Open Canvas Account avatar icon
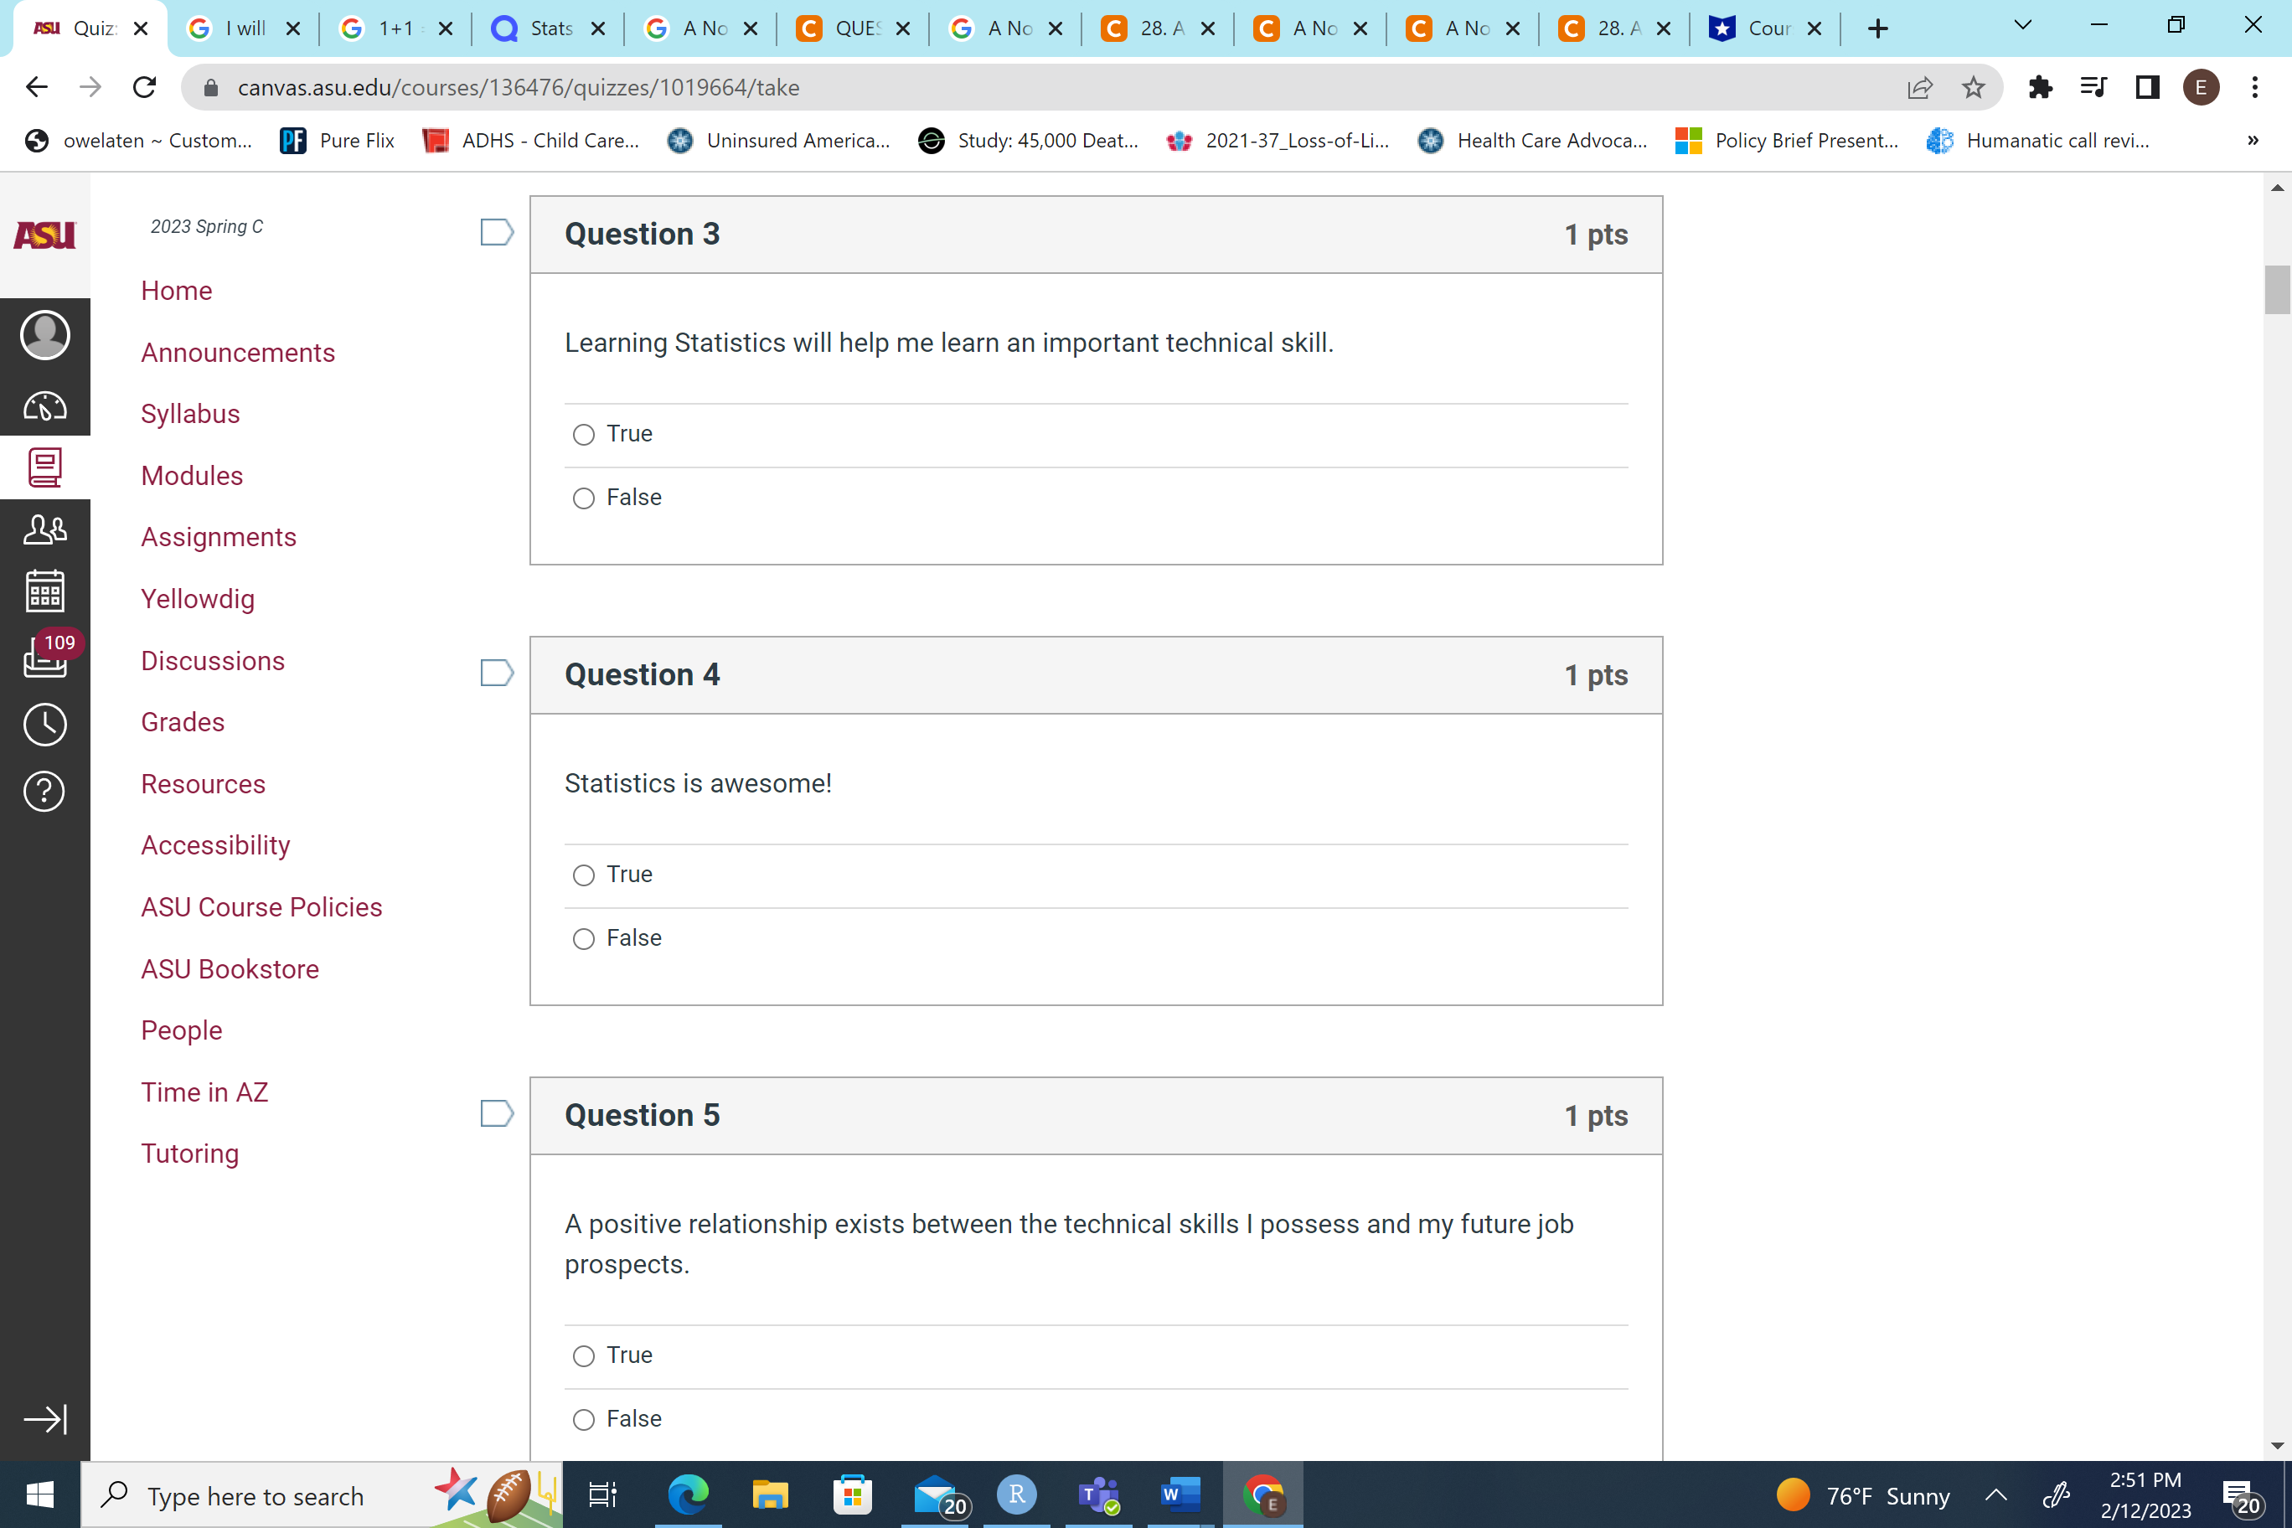The width and height of the screenshot is (2292, 1528). point(45,335)
